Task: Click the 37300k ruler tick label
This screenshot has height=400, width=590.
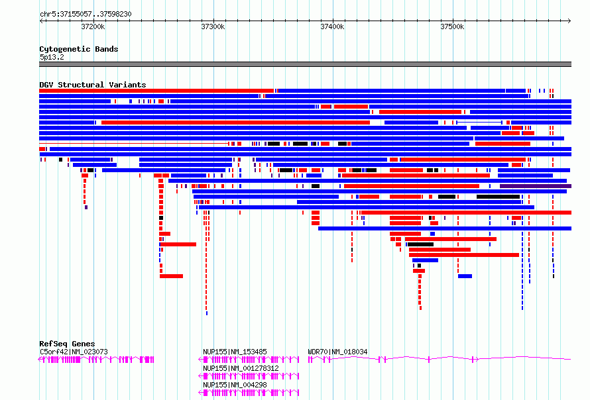Action: (x=213, y=26)
